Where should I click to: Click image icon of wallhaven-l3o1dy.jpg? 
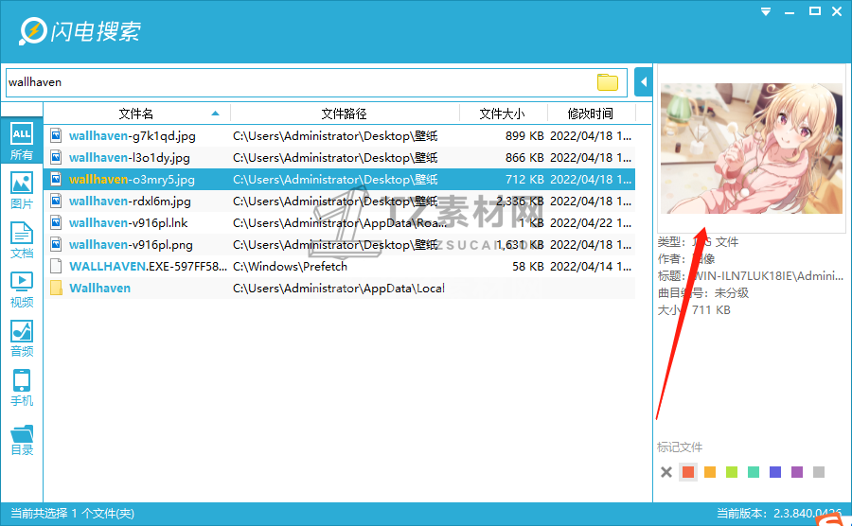click(x=56, y=157)
